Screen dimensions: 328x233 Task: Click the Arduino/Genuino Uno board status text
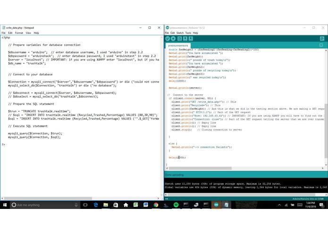[x=308, y=199]
